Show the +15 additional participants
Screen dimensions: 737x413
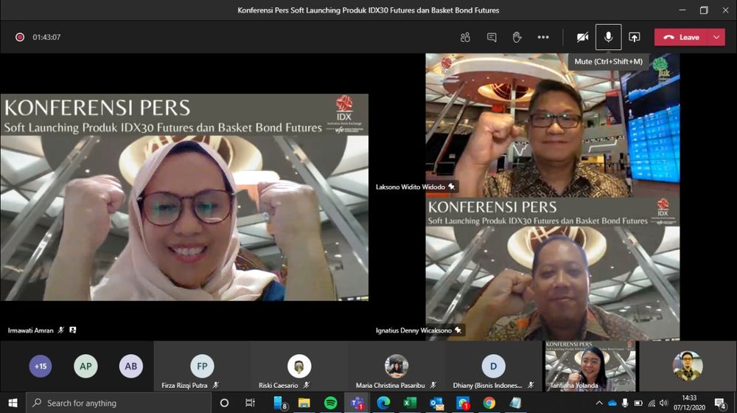point(41,366)
